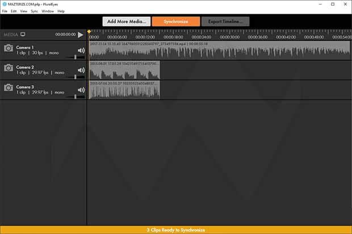The width and height of the screenshot is (352, 234).
Task: Mute the Camera 1 audio speaker
Action: [81, 51]
